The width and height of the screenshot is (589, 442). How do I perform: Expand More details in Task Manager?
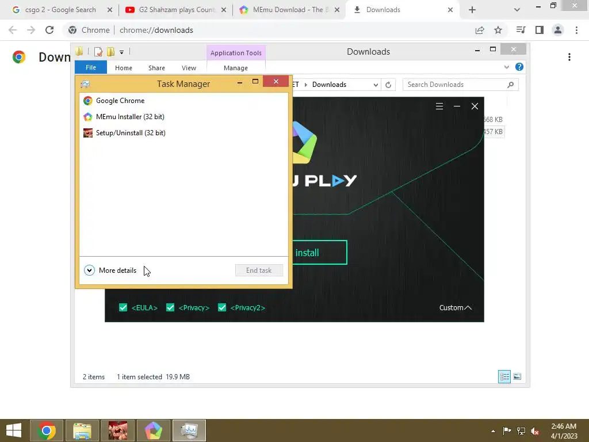tap(110, 270)
